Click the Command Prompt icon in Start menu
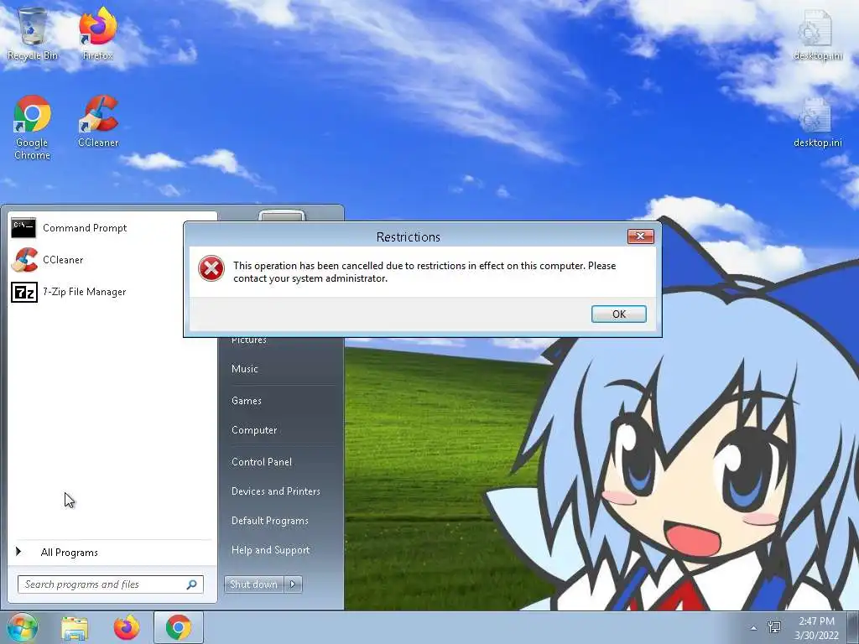 click(23, 228)
